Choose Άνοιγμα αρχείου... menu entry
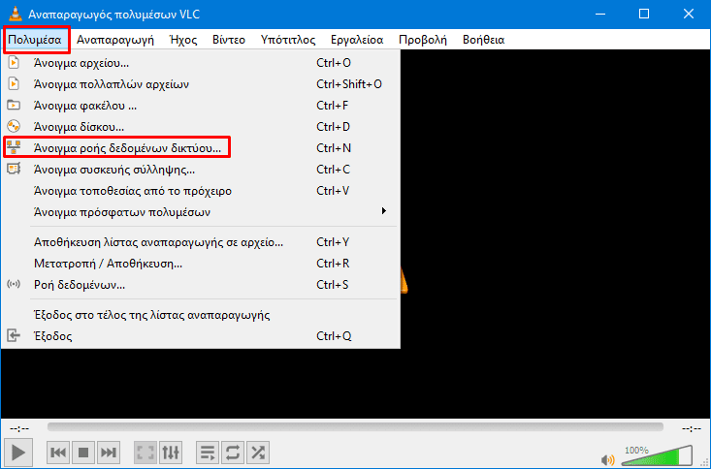The image size is (711, 469). [x=201, y=63]
